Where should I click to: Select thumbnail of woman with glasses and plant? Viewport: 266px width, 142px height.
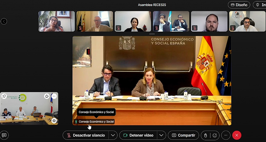coord(56,22)
